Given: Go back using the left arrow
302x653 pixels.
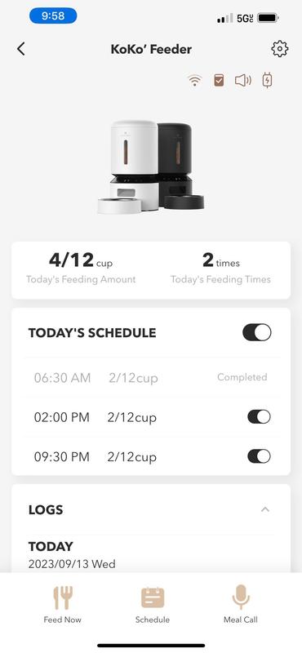Looking at the screenshot, I should click(21, 49).
